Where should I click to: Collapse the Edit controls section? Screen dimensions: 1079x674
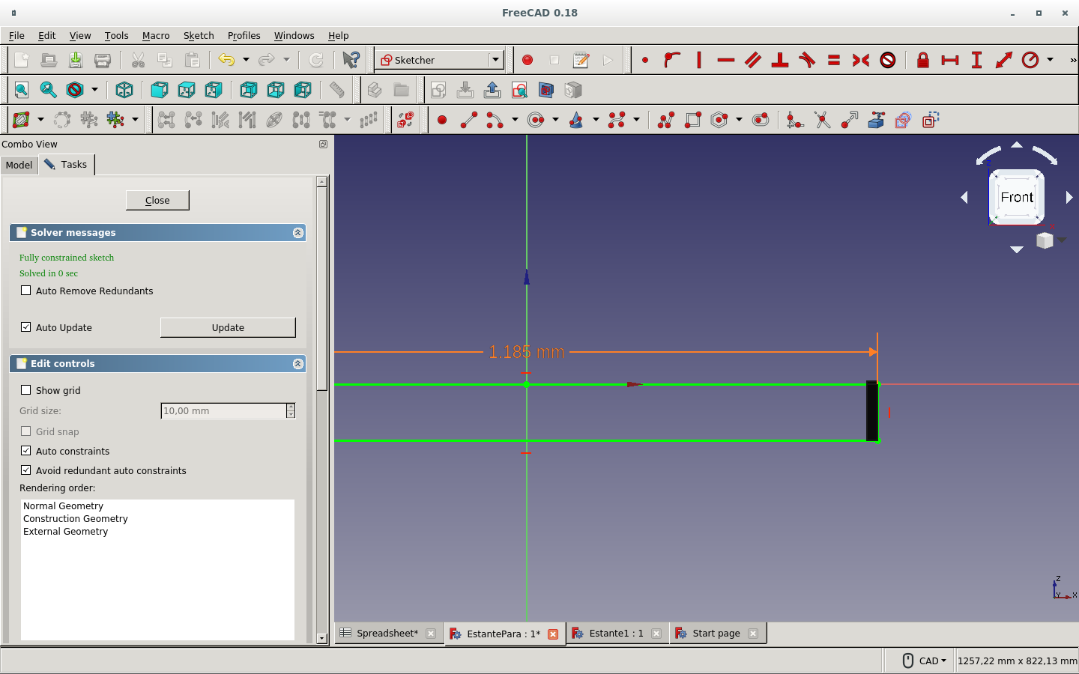(x=298, y=364)
